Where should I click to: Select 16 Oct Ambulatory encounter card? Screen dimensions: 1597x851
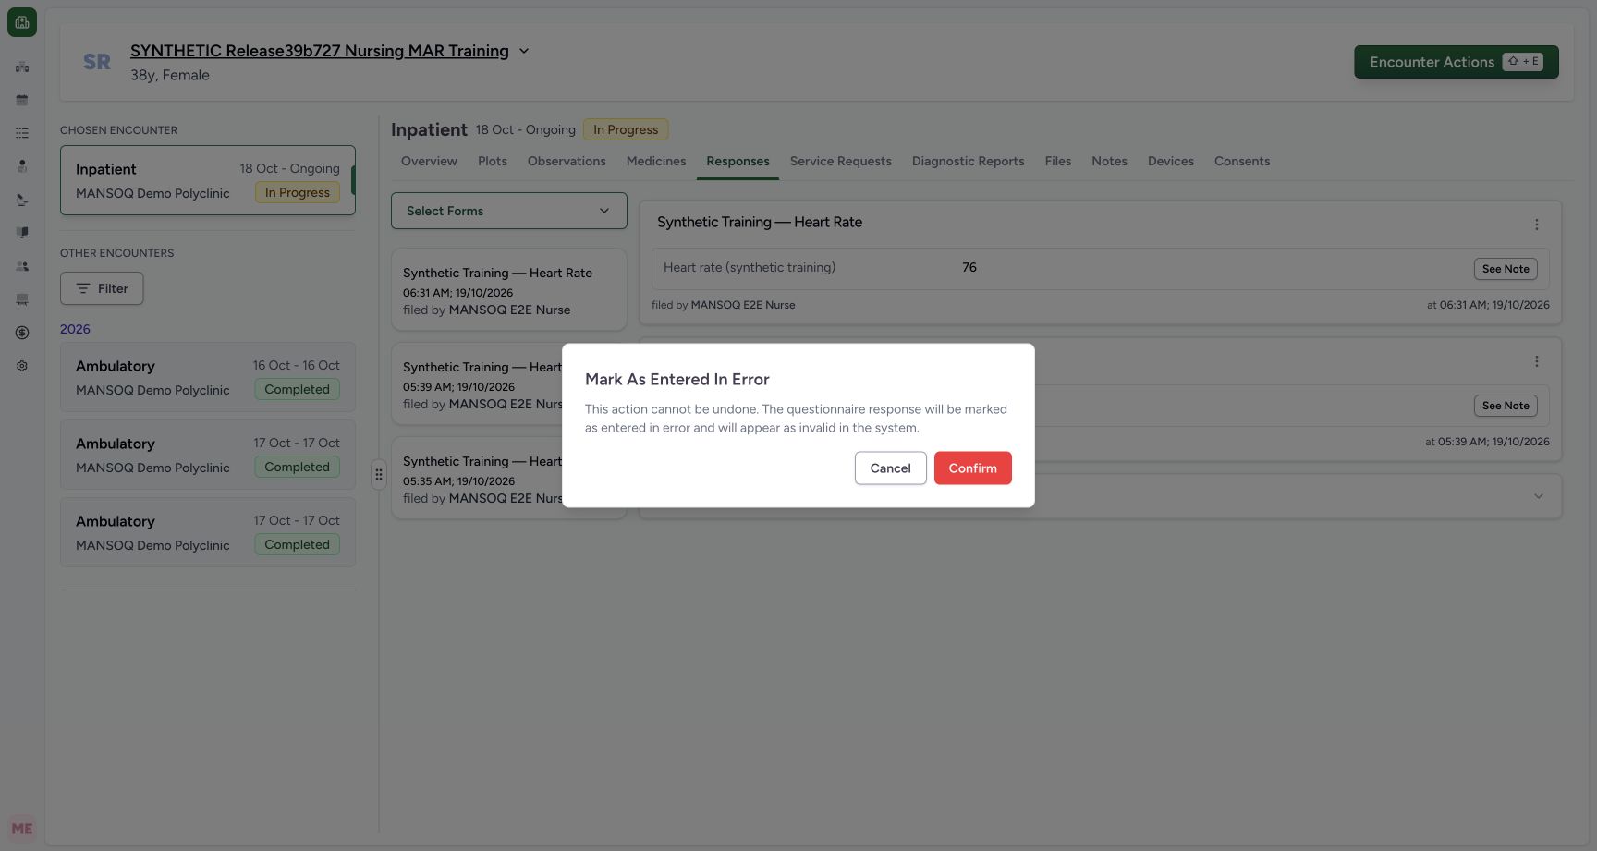pos(208,377)
